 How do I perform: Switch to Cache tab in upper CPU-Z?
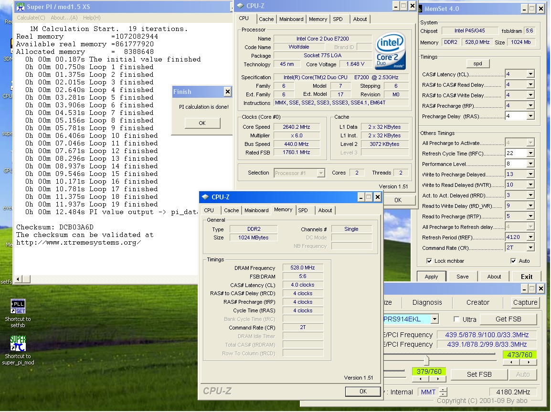click(266, 19)
